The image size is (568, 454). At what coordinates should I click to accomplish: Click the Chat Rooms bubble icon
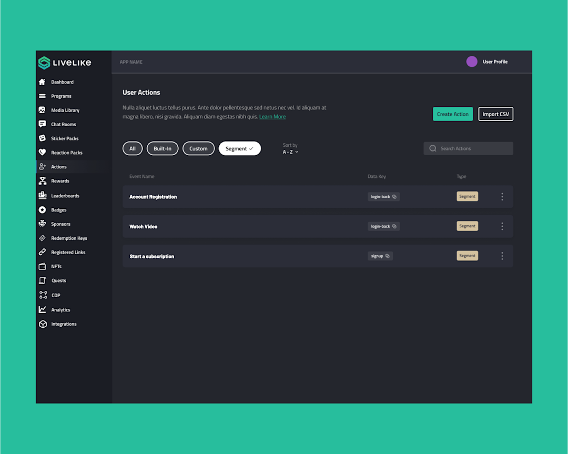tap(43, 124)
